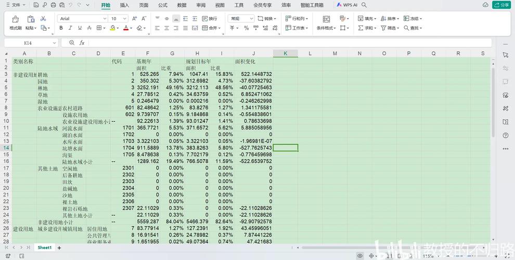Switch to the 视图 View tab
515x260 pixels.
[220, 5]
